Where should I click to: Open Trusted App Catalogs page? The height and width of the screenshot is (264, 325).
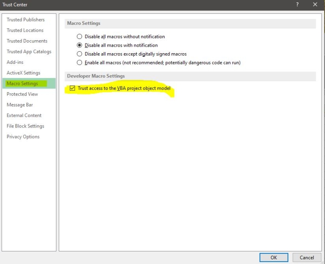pyautogui.click(x=28, y=52)
